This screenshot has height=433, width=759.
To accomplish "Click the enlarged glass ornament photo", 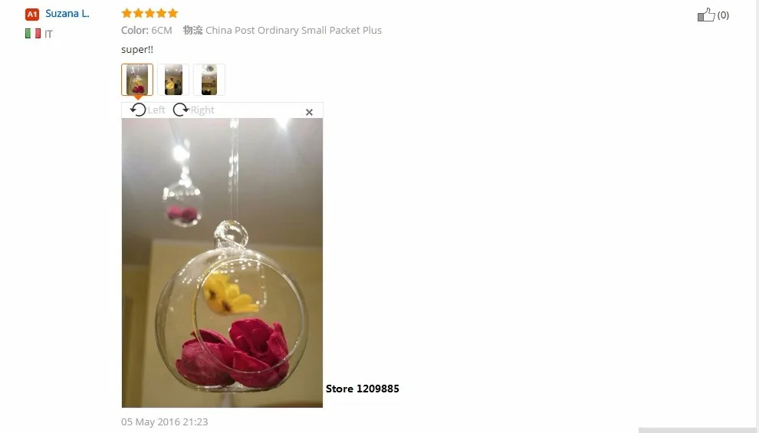I will [x=222, y=263].
